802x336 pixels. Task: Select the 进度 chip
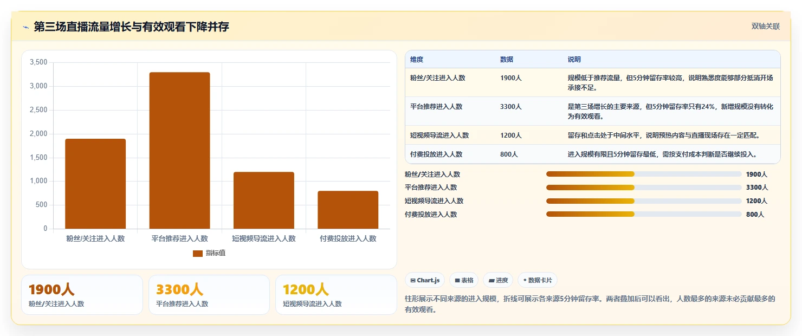(x=498, y=280)
